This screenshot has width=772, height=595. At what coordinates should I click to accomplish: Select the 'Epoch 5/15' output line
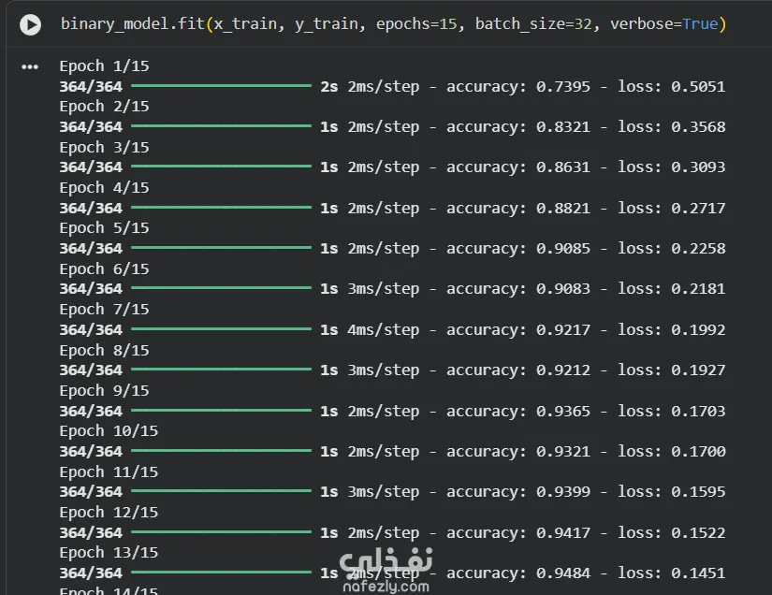coord(105,228)
